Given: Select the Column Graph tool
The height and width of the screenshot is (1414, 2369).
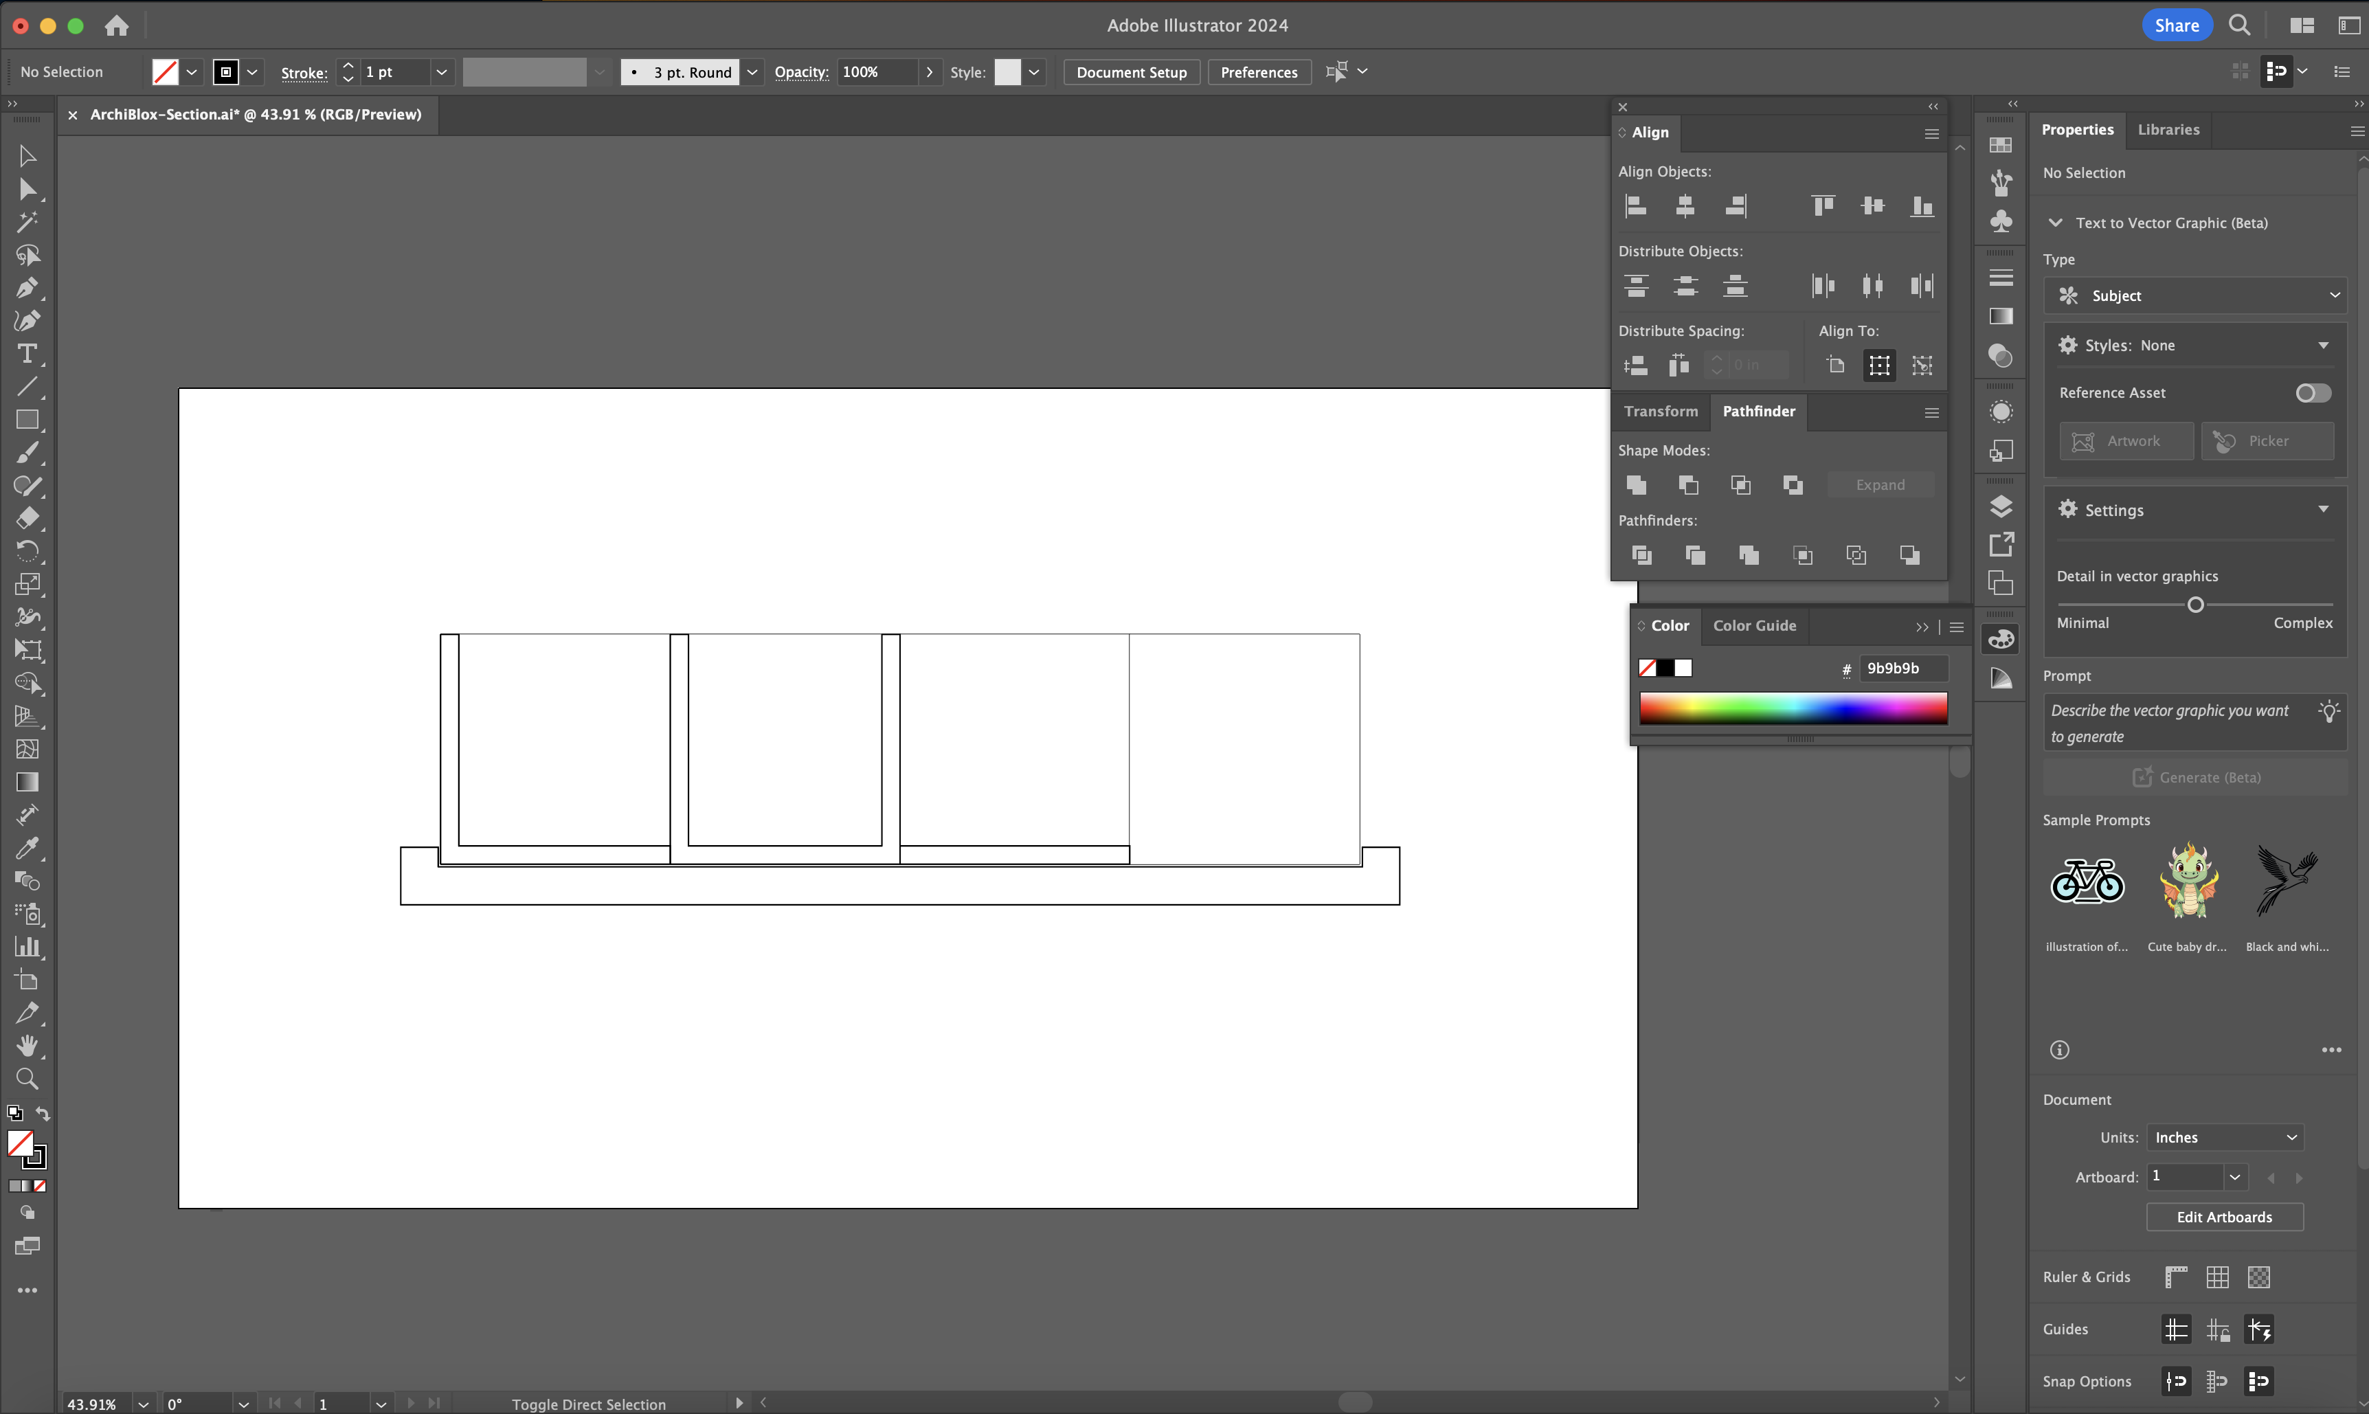Looking at the screenshot, I should pos(27,947).
